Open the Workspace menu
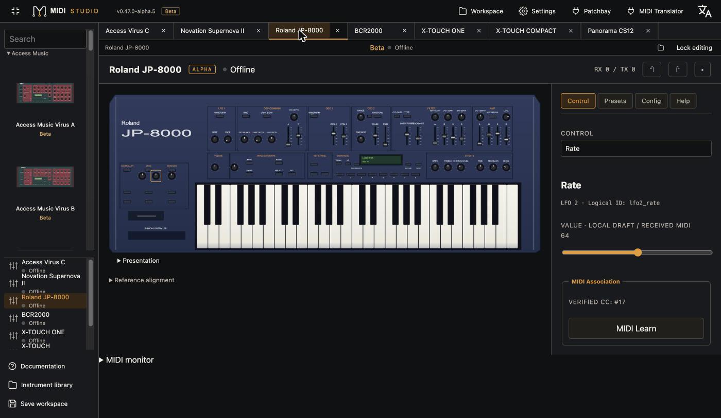The height and width of the screenshot is (418, 721). (480, 11)
